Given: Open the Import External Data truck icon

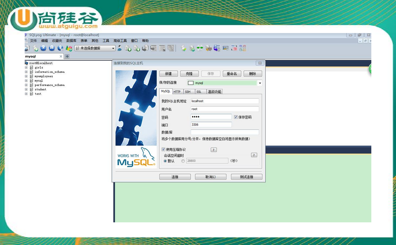Looking at the screenshot, I should click(x=209, y=48).
